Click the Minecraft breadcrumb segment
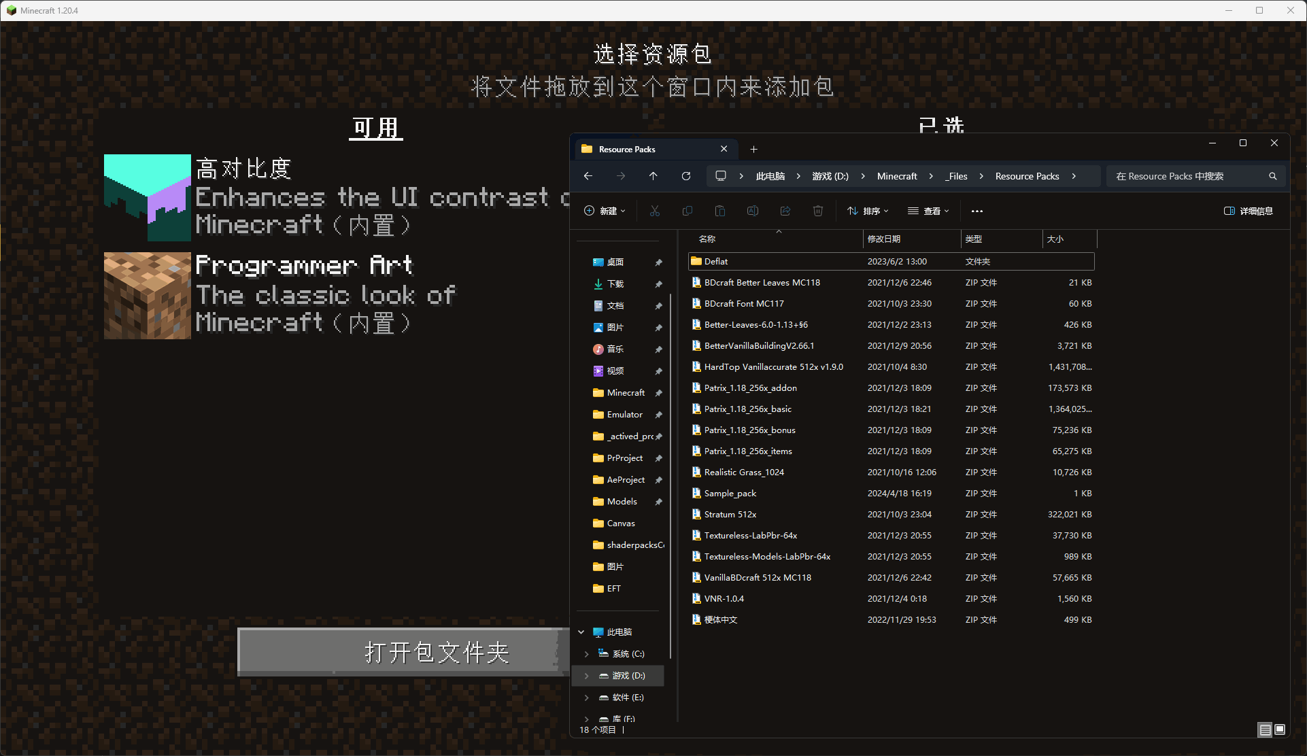Viewport: 1307px width, 756px height. [x=897, y=176]
